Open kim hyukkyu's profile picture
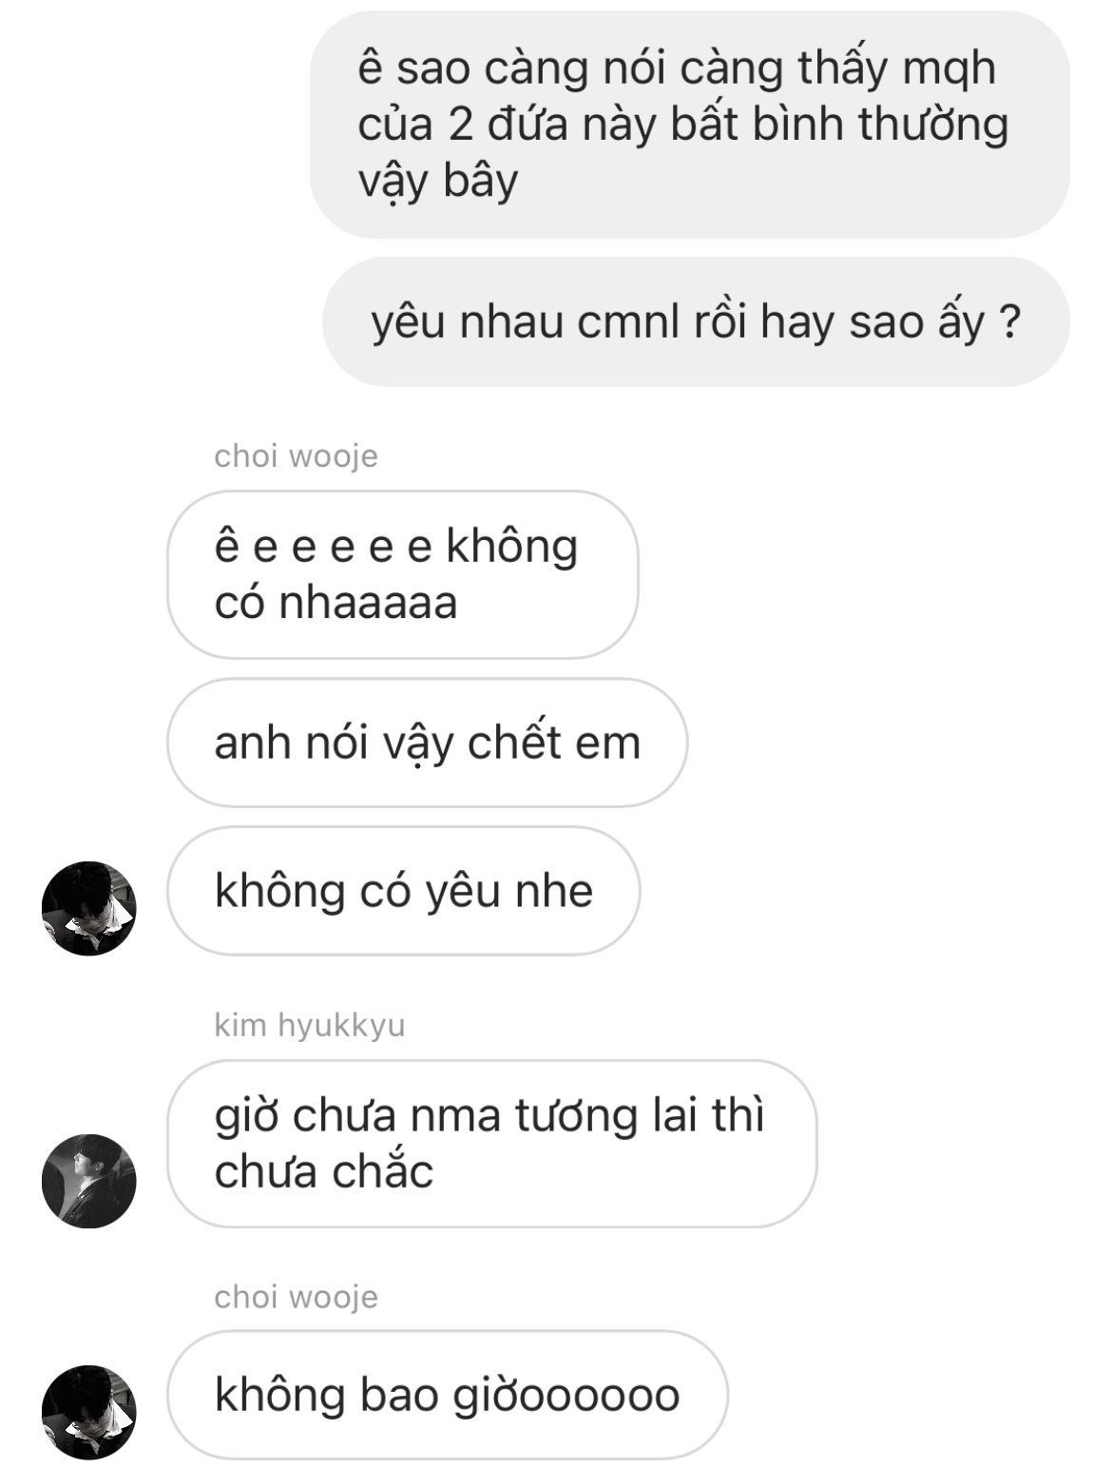 coord(89,1181)
